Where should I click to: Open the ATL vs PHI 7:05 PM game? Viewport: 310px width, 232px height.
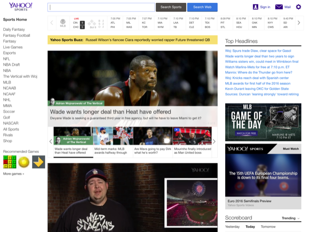pyautogui.click(x=115, y=23)
